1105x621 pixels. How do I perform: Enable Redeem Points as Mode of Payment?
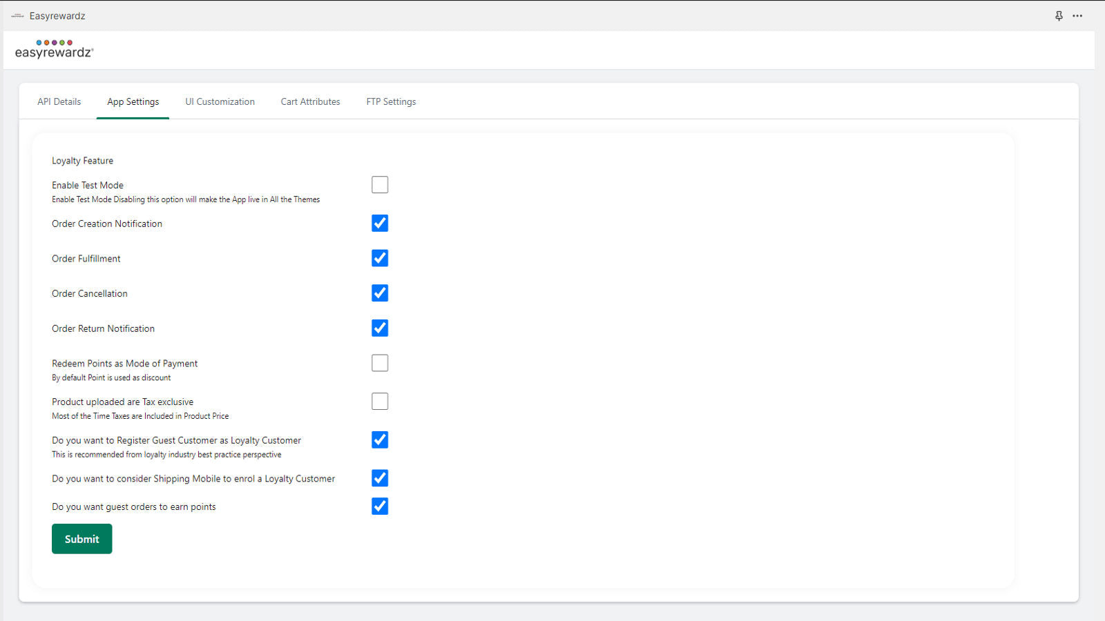point(380,363)
